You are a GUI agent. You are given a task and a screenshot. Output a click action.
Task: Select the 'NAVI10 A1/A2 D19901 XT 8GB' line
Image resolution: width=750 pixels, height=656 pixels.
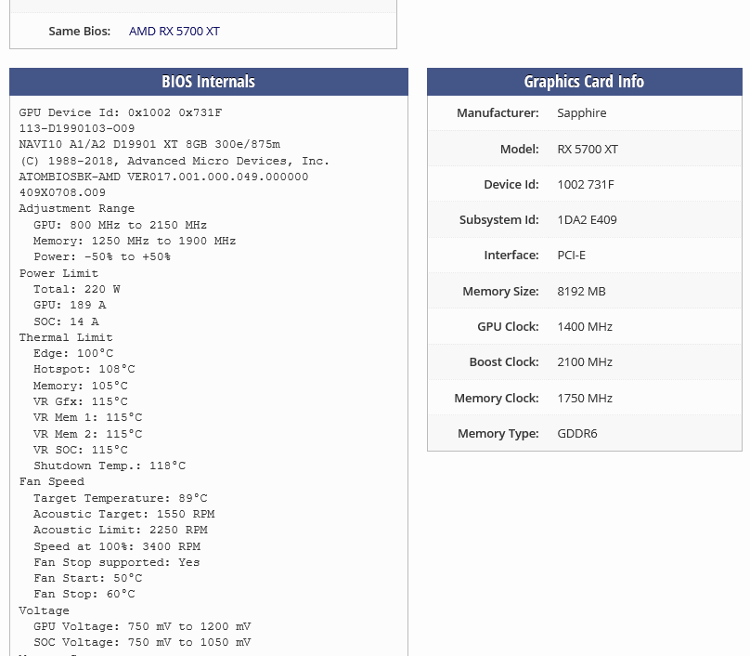coord(149,144)
